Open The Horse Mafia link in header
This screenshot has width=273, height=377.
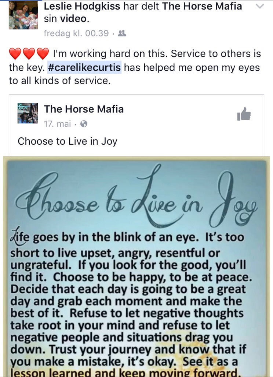click(202, 6)
